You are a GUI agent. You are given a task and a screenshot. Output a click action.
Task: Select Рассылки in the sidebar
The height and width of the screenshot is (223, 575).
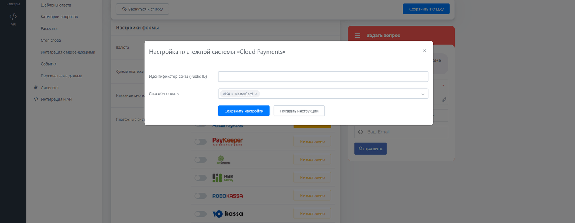click(x=49, y=28)
